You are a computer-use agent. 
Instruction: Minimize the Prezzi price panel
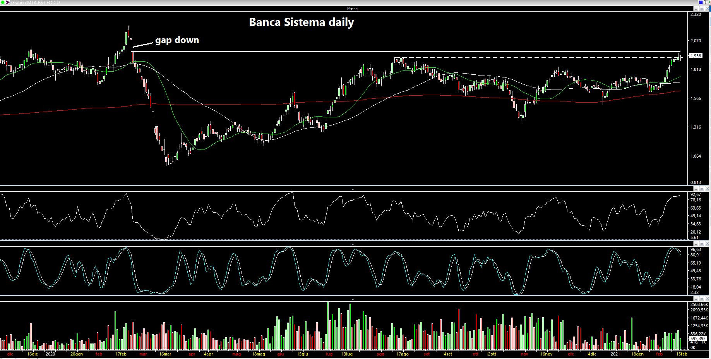coord(696,9)
